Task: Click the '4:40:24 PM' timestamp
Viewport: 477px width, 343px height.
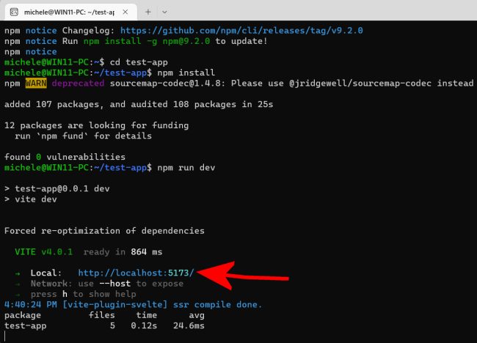Action: [30, 304]
